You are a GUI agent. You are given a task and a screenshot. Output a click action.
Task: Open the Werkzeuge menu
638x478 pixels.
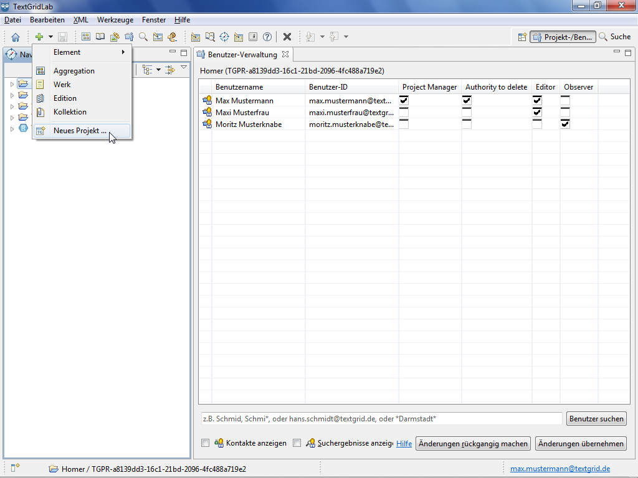[x=115, y=20]
